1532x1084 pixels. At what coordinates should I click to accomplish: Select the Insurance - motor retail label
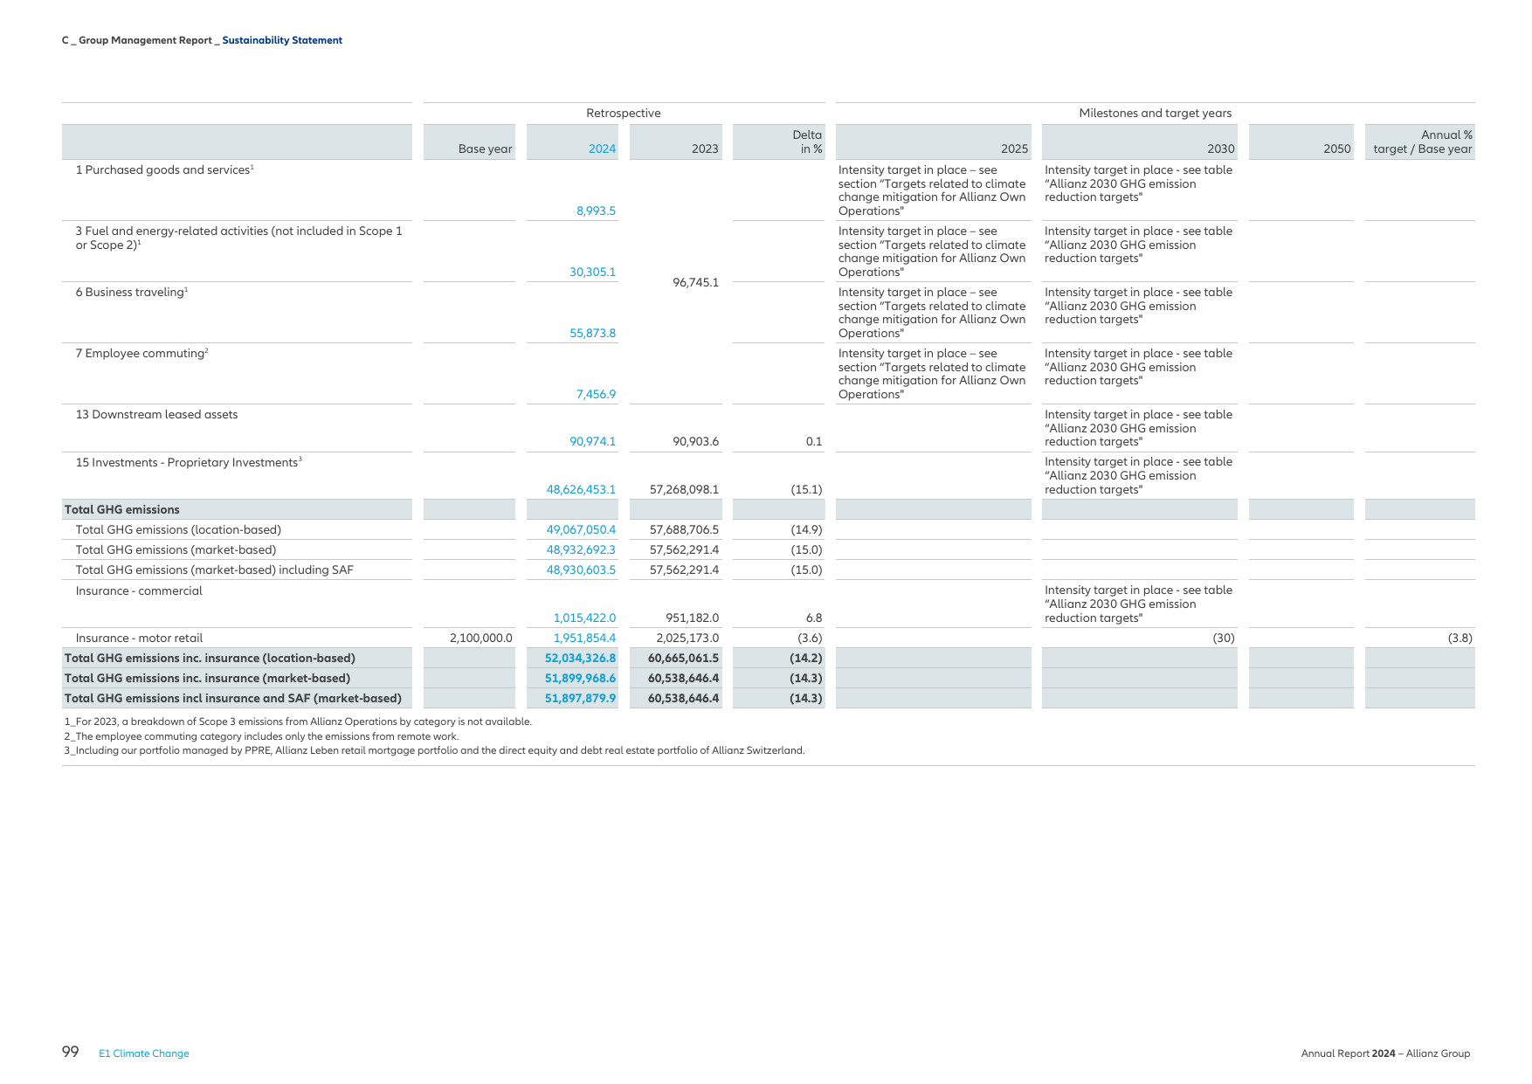point(139,638)
